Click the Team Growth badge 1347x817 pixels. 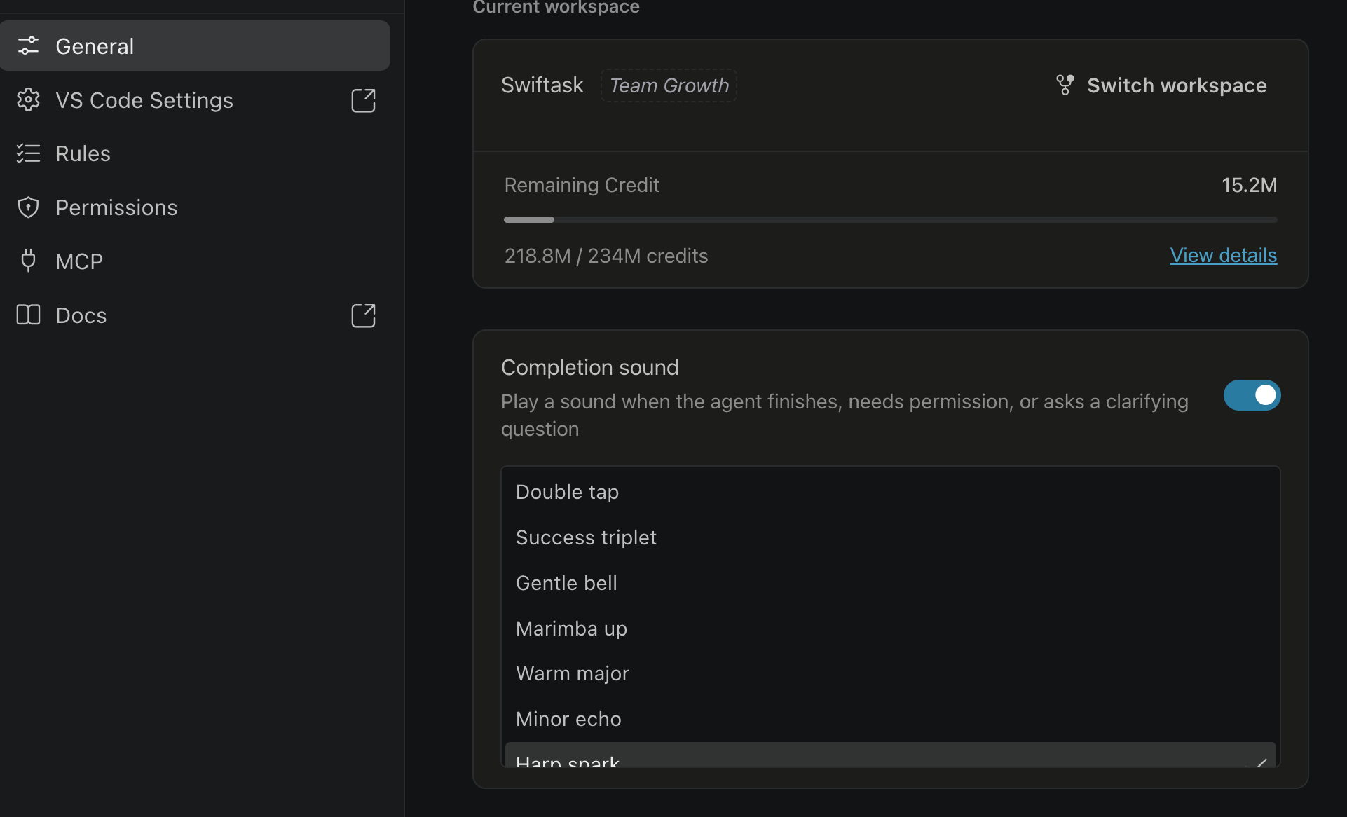point(669,85)
